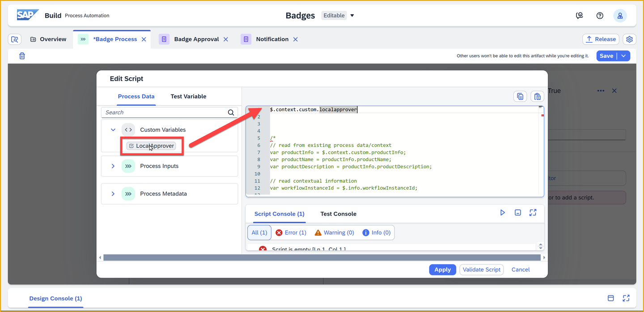The height and width of the screenshot is (312, 644).
Task: Close the Notification tab
Action: (x=295, y=39)
